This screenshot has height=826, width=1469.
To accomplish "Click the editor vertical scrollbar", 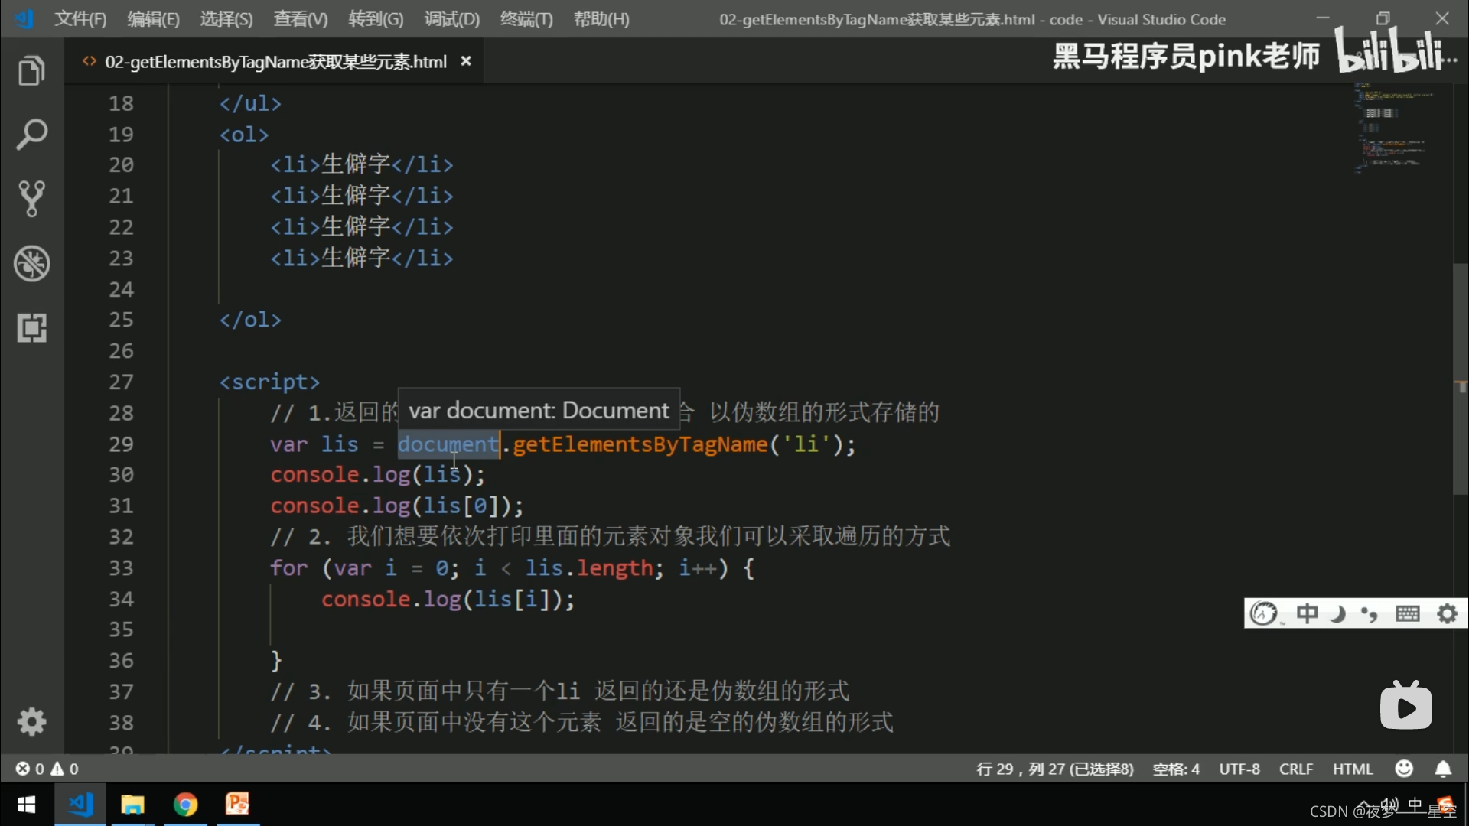I will coord(1460,379).
